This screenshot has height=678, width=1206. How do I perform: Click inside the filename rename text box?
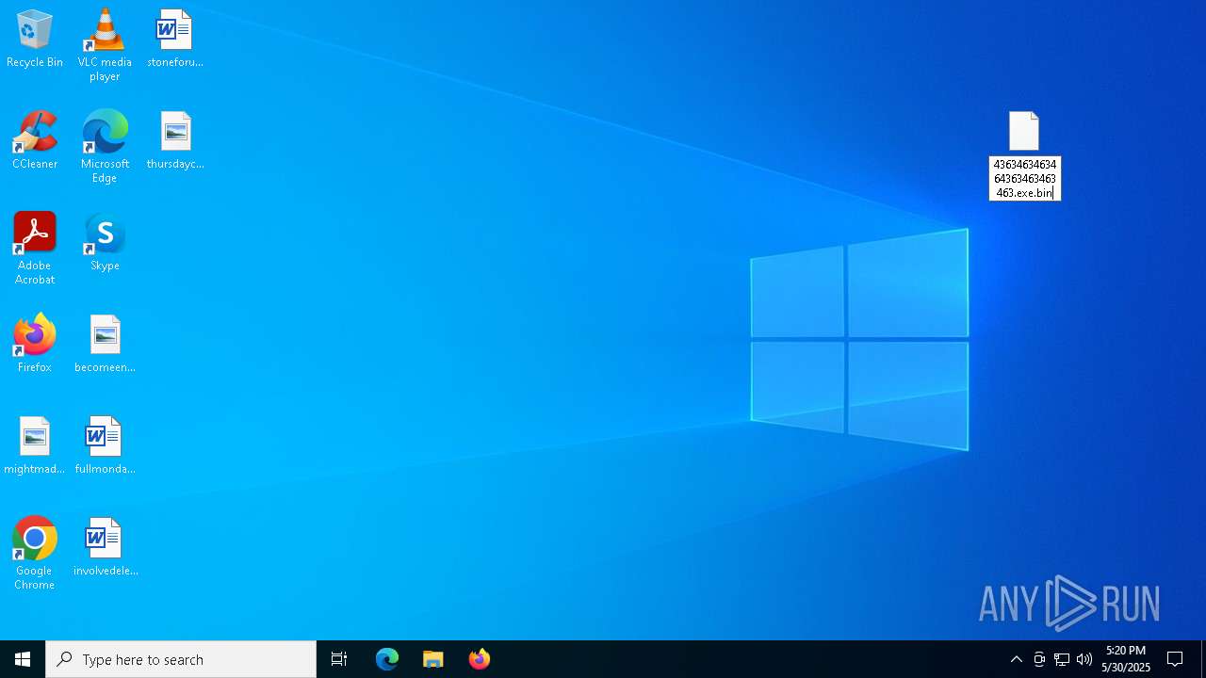tap(1025, 179)
